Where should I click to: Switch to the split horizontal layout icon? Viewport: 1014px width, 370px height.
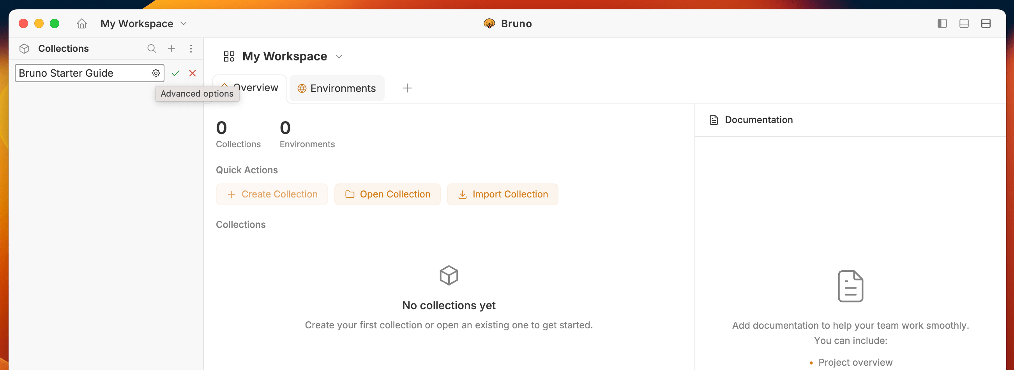tap(986, 24)
